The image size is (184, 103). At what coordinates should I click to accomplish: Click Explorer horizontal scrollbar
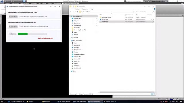tap(127, 92)
